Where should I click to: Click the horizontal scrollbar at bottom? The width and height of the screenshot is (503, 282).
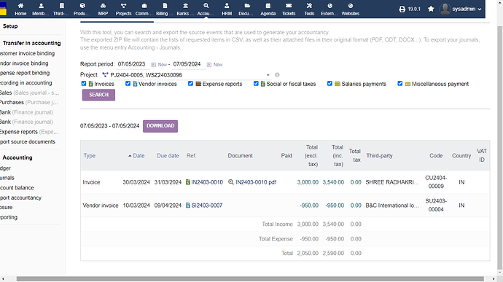pyautogui.click(x=250, y=279)
